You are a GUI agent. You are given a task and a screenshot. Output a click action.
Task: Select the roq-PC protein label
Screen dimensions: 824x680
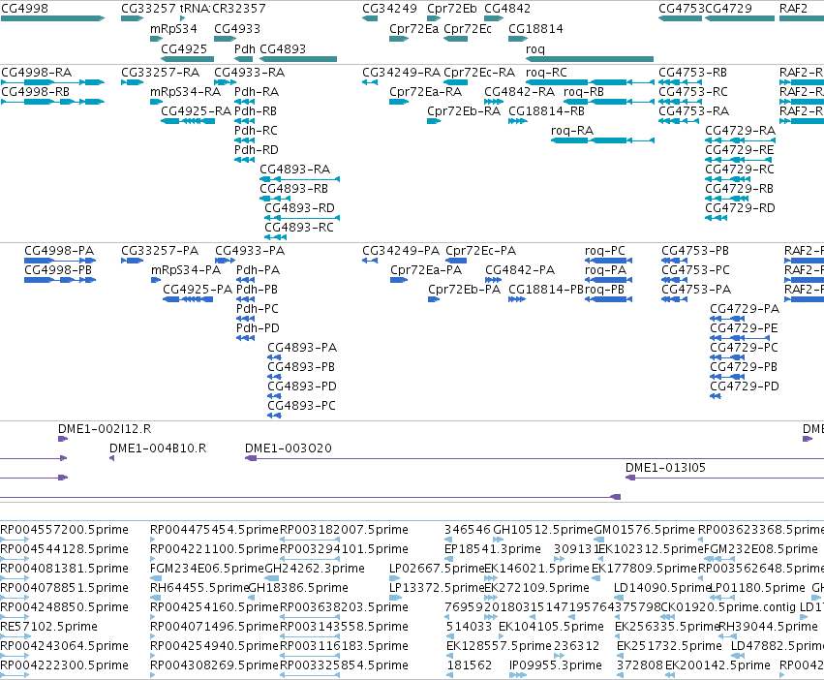click(605, 250)
